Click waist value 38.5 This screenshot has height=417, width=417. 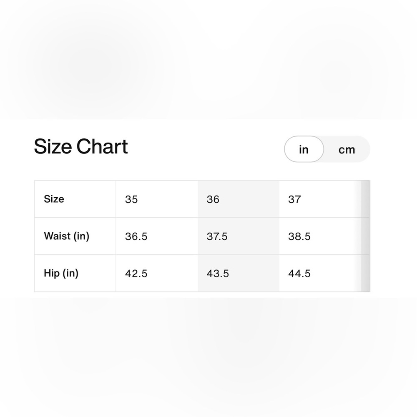(x=299, y=236)
